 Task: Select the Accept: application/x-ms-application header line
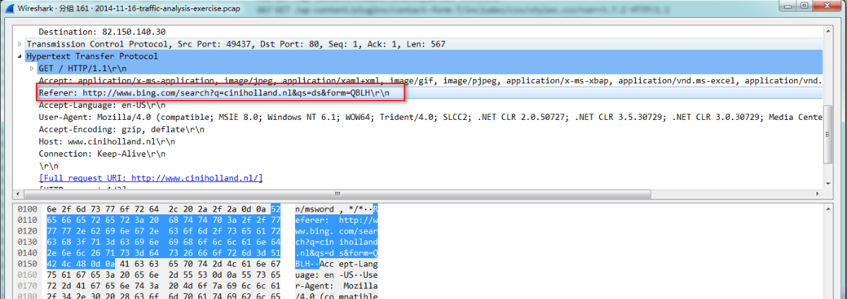point(431,80)
